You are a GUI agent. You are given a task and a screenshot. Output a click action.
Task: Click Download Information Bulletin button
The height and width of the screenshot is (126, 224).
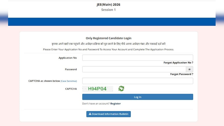click(x=108, y=114)
